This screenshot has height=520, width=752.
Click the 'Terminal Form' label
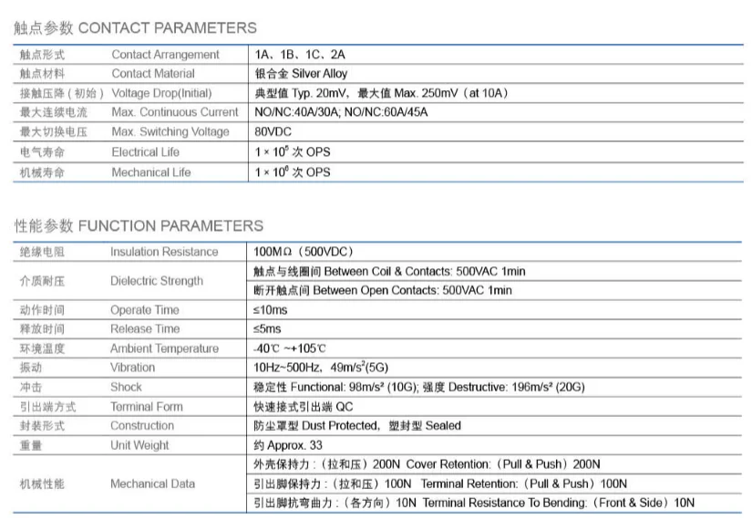(146, 407)
